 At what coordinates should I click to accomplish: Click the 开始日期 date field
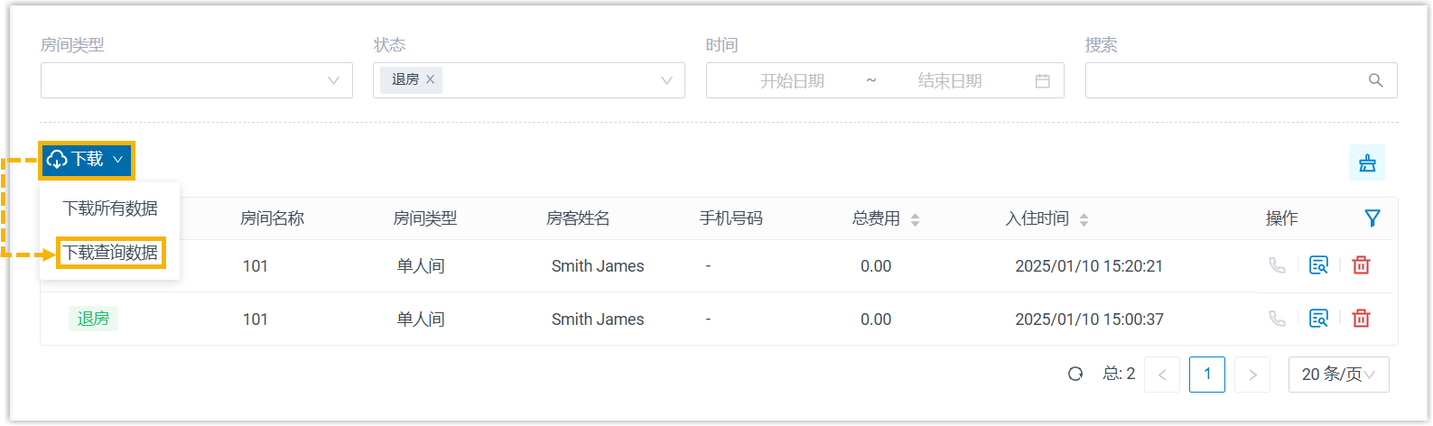792,81
